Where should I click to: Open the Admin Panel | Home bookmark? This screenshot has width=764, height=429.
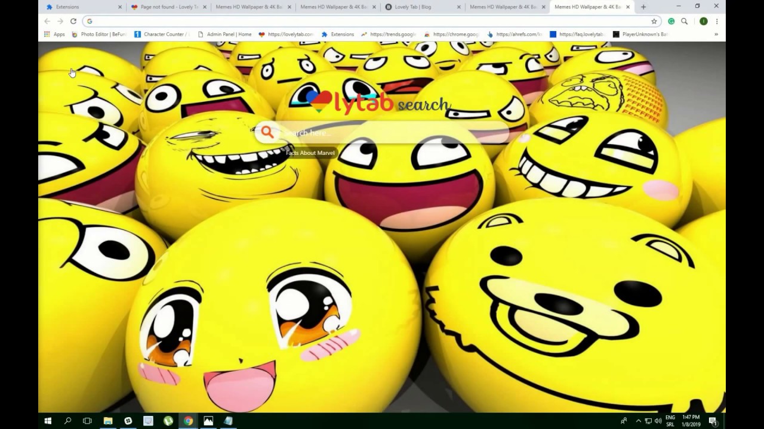(224, 34)
